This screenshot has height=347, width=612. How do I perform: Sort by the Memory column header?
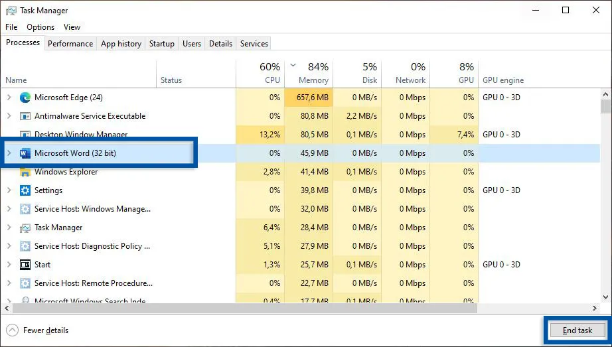pyautogui.click(x=309, y=74)
